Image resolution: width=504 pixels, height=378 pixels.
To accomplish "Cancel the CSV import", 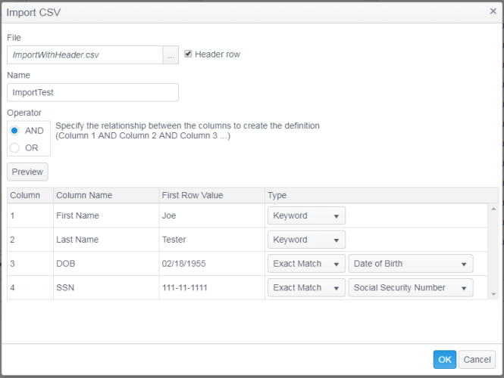I will pyautogui.click(x=477, y=360).
